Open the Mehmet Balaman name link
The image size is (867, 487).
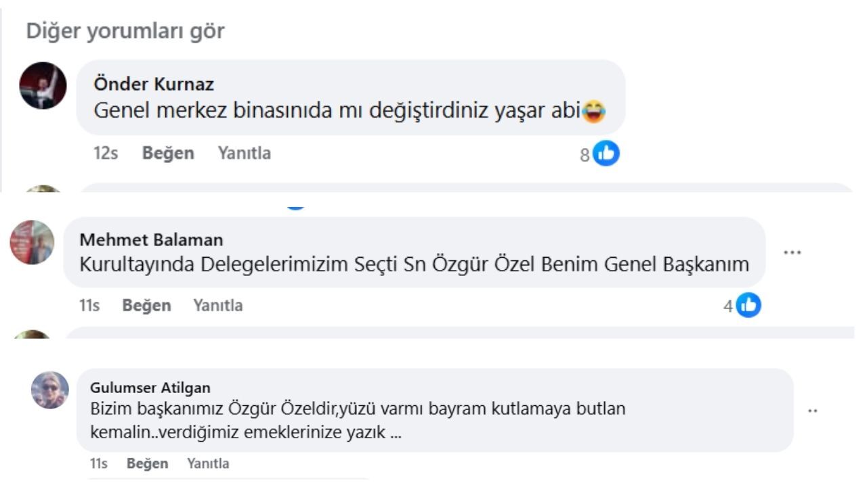coord(151,240)
